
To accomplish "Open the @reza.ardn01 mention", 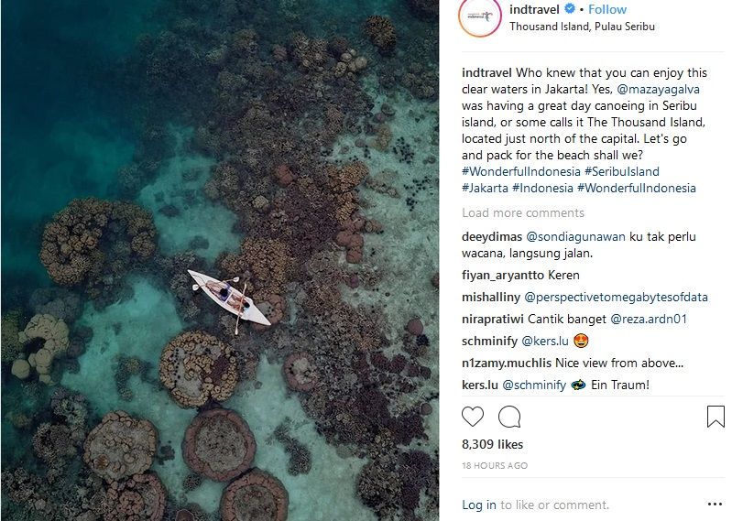I will [649, 319].
